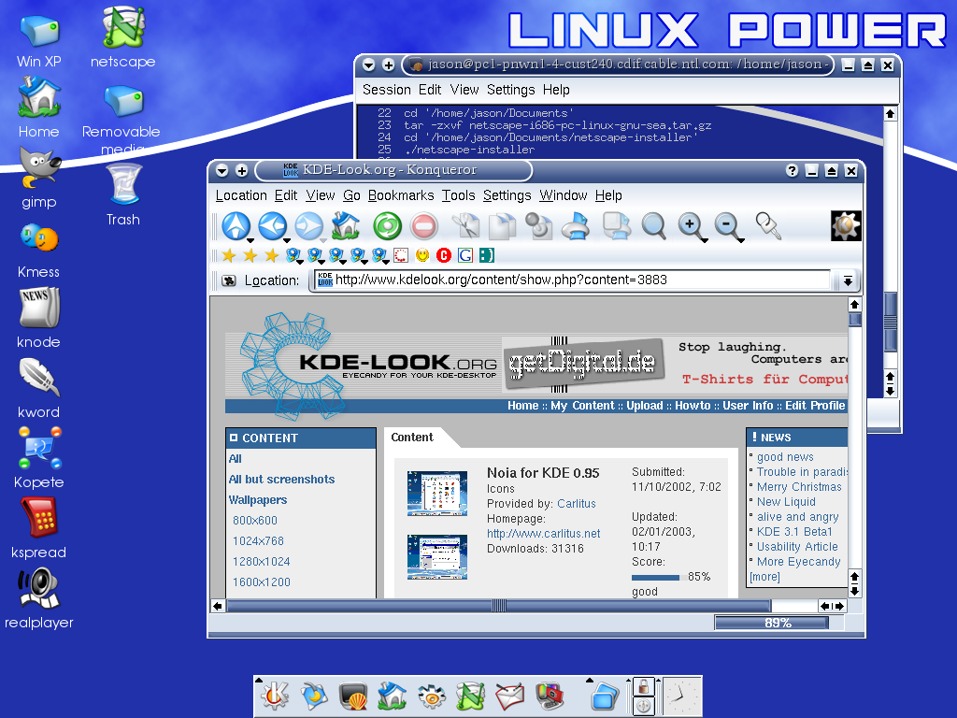Open Find using the magnifier icon

(x=653, y=226)
